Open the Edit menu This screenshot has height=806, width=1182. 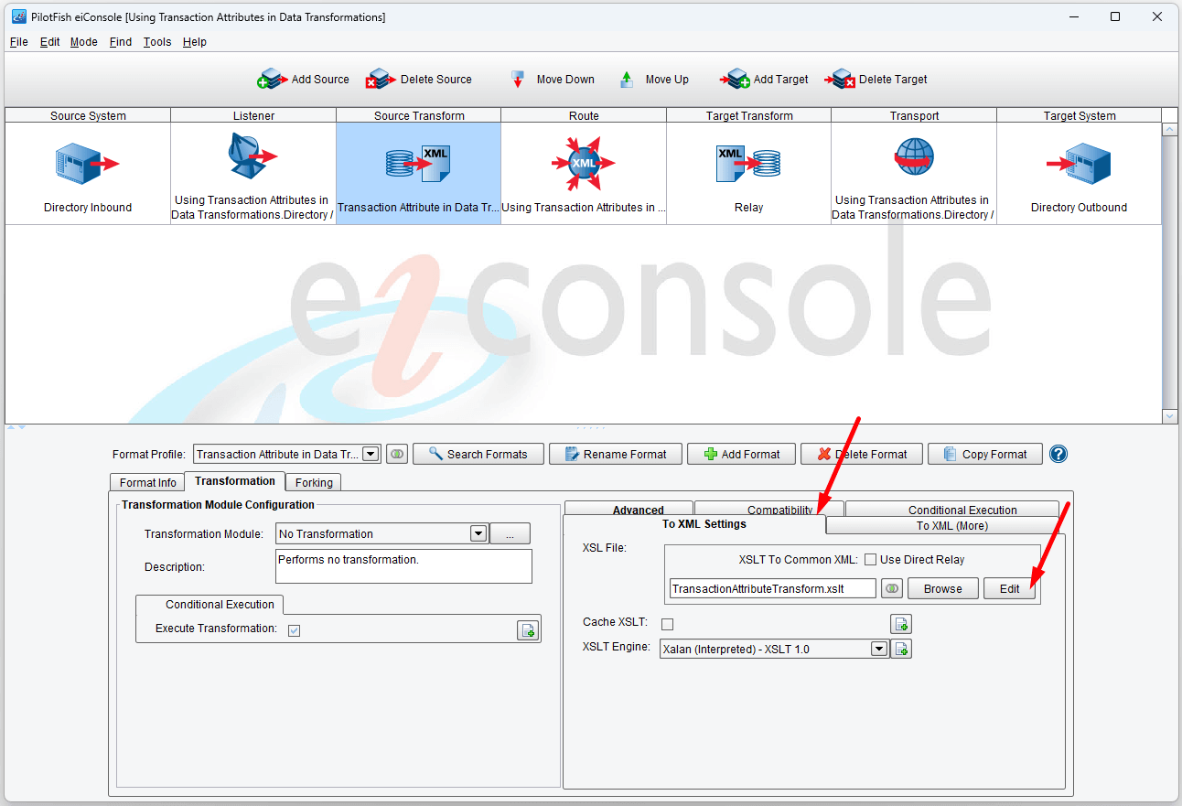pyautogui.click(x=50, y=42)
